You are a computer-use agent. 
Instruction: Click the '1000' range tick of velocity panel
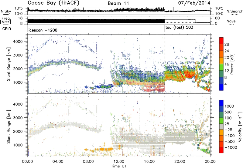coord(18,145)
